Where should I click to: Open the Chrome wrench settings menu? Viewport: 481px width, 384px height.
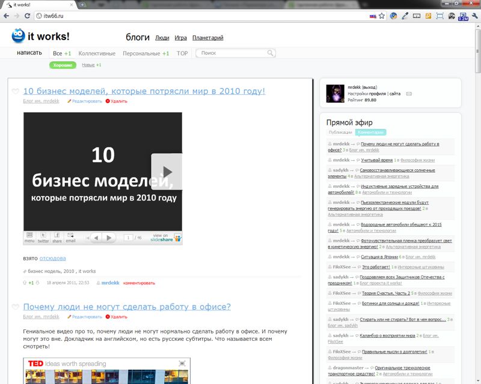click(x=473, y=16)
